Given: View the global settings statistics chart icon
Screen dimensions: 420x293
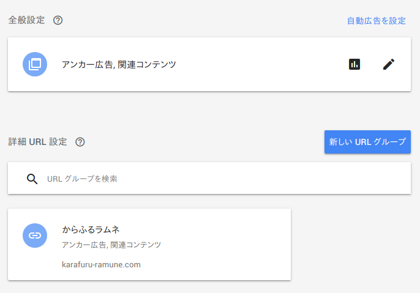Looking at the screenshot, I should (354, 64).
